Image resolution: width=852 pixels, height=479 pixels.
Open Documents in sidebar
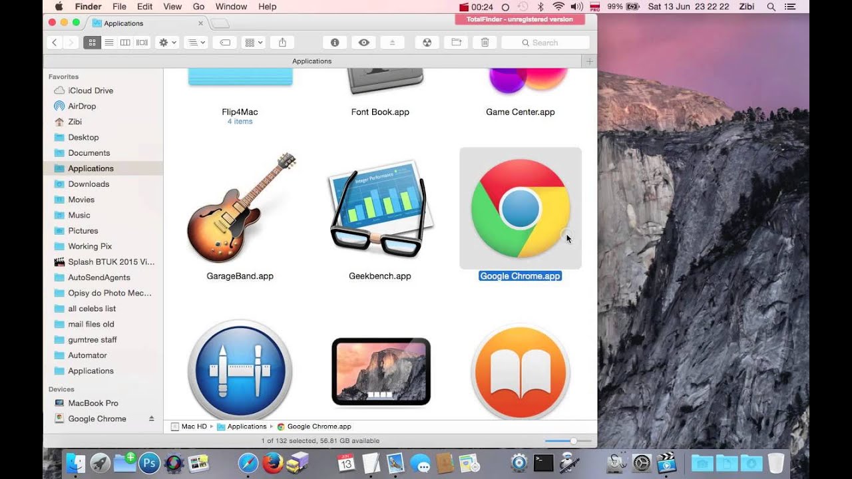coord(89,153)
